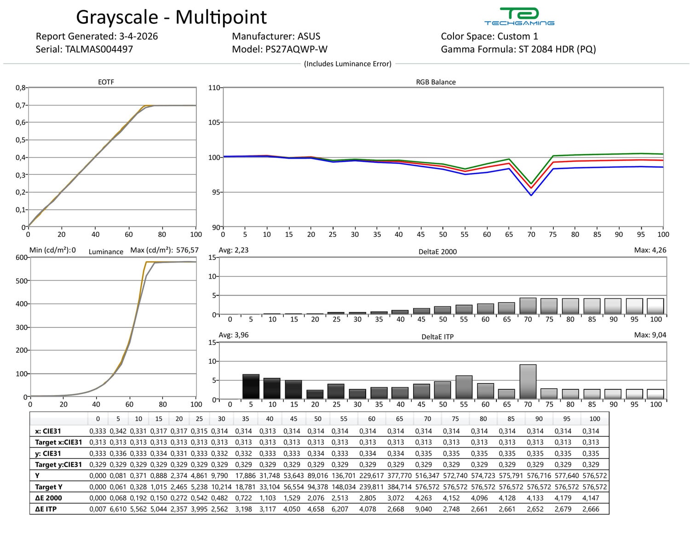Click the Y value 576,716 table cell

tap(539, 476)
